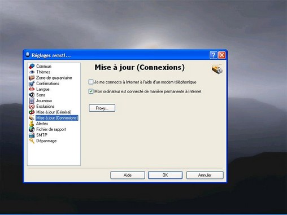Click the SMTP mail icon
Image resolution: width=287 pixels, height=215 pixels.
(x=32, y=135)
